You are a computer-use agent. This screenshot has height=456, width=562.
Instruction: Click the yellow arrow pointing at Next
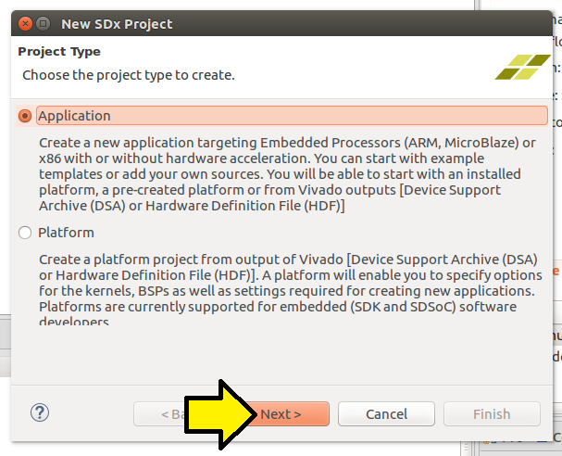pyautogui.click(x=221, y=414)
